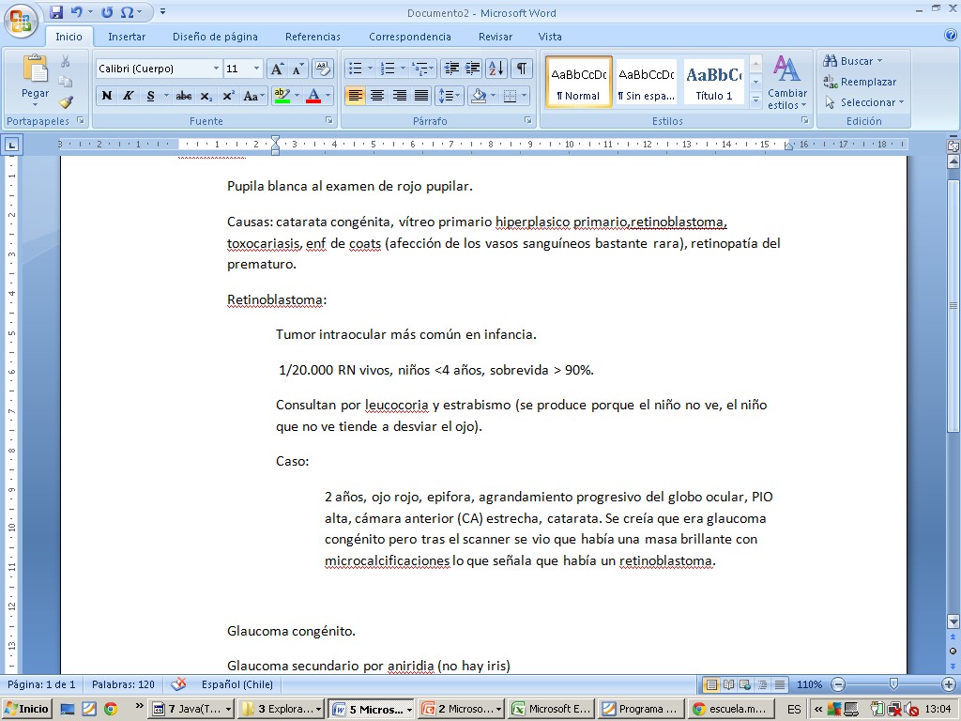Click the Copy Format paintbrush icon
This screenshot has width=961, height=721.
point(66,102)
